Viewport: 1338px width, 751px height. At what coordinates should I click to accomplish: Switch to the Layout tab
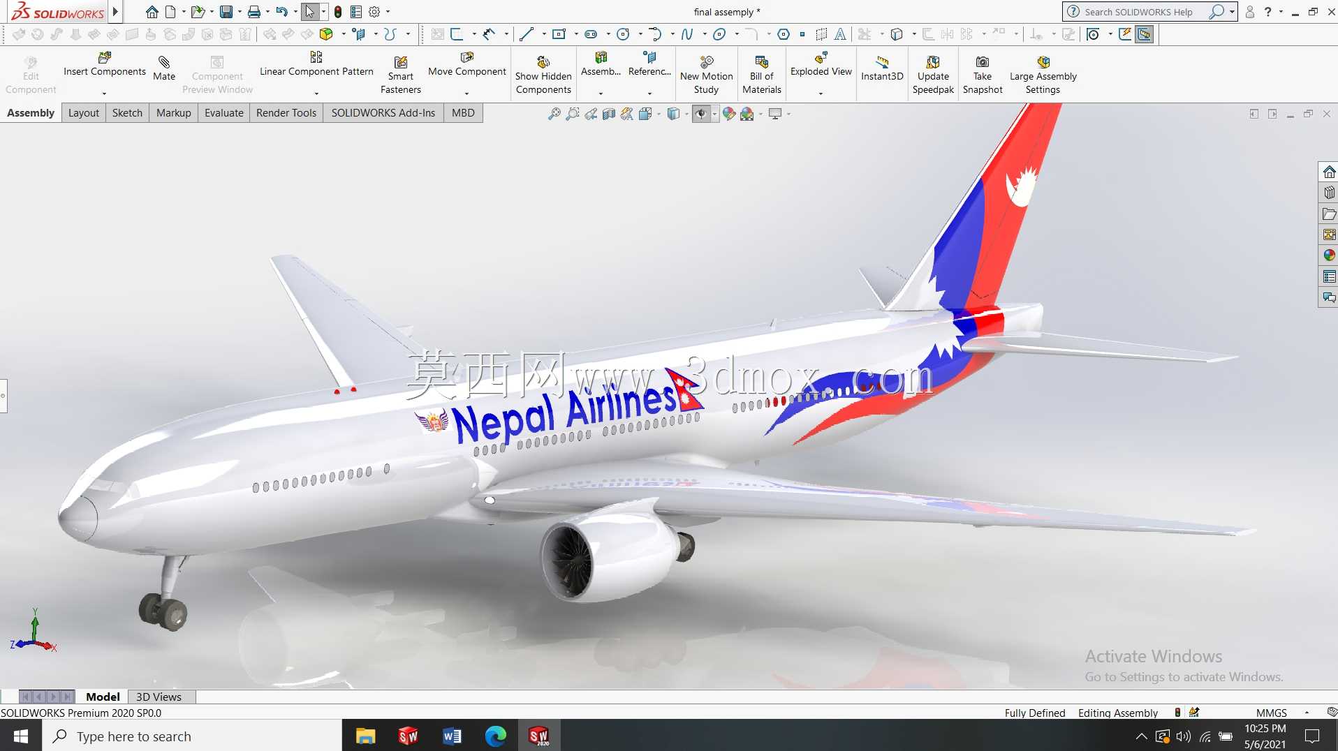click(x=84, y=113)
